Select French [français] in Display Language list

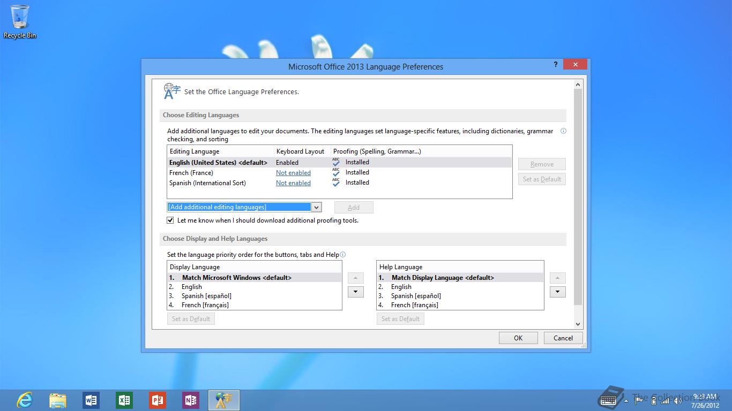point(255,305)
